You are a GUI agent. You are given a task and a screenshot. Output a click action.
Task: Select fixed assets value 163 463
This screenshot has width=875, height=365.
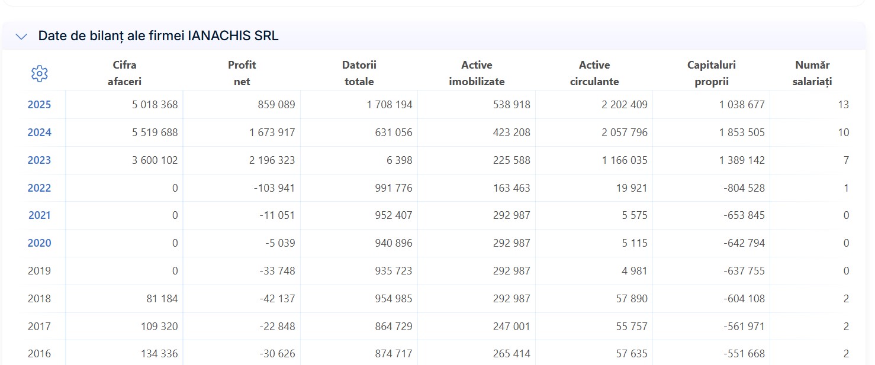click(x=512, y=188)
